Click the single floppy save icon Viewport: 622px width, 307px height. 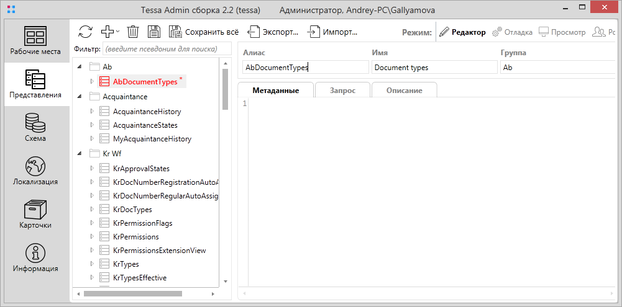[154, 32]
